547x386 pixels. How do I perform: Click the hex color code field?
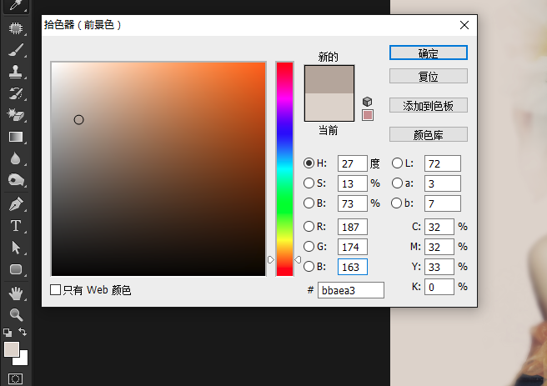pyautogui.click(x=350, y=290)
